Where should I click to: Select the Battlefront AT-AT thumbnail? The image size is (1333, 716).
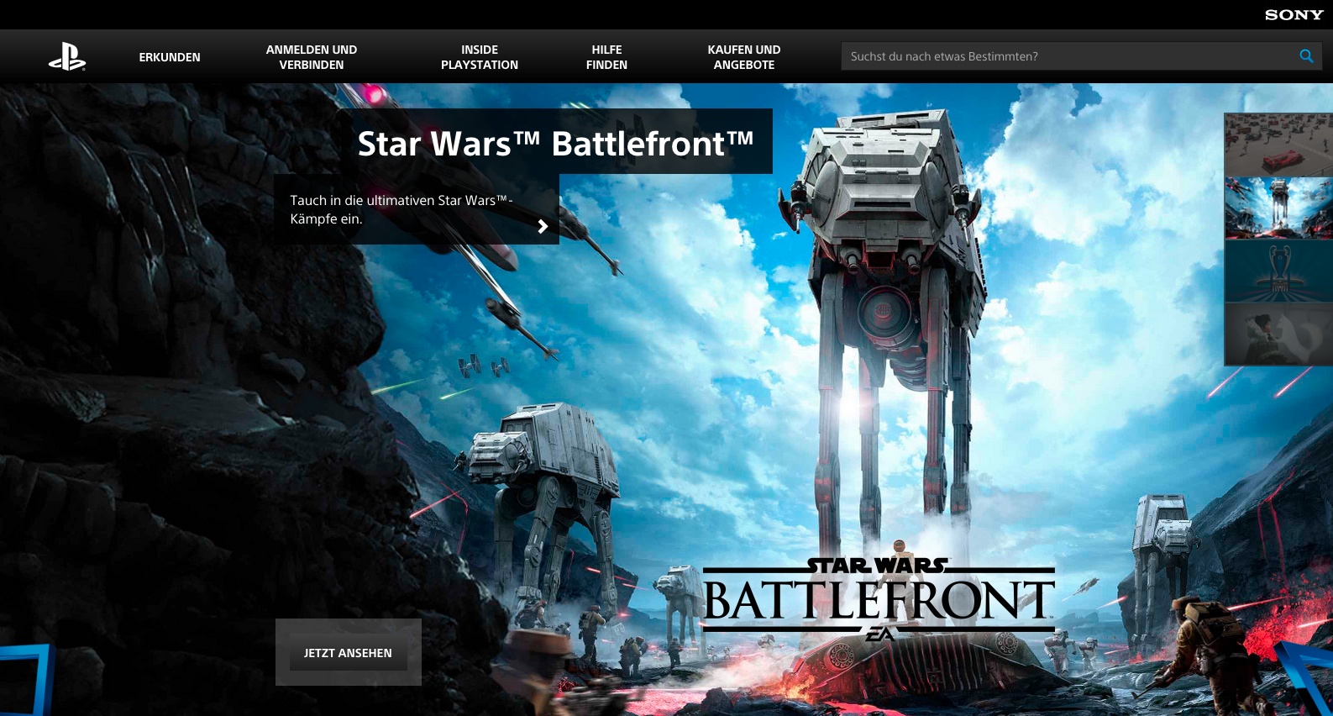pyautogui.click(x=1278, y=208)
